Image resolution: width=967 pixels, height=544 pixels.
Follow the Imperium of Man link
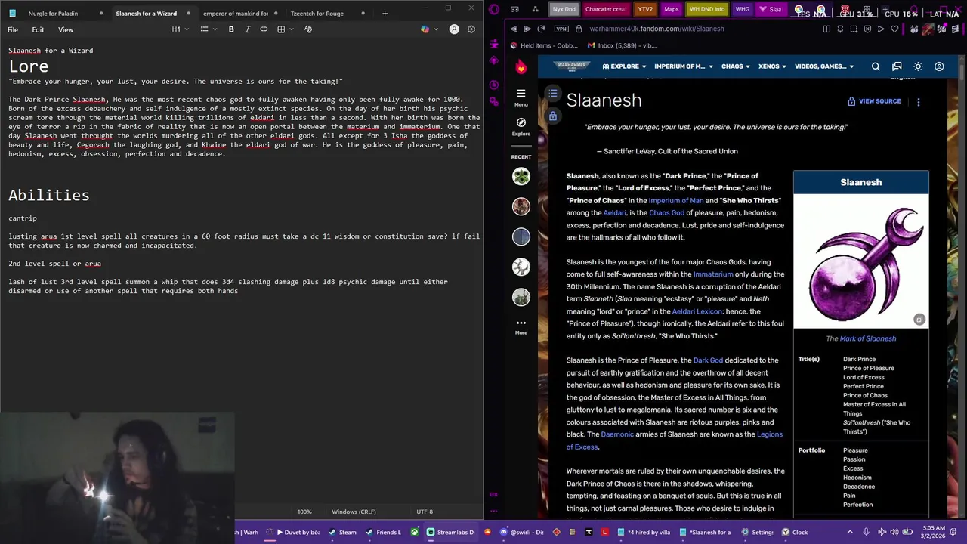(x=676, y=200)
